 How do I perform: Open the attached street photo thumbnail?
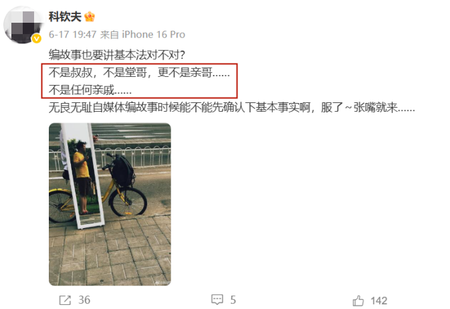110,204
